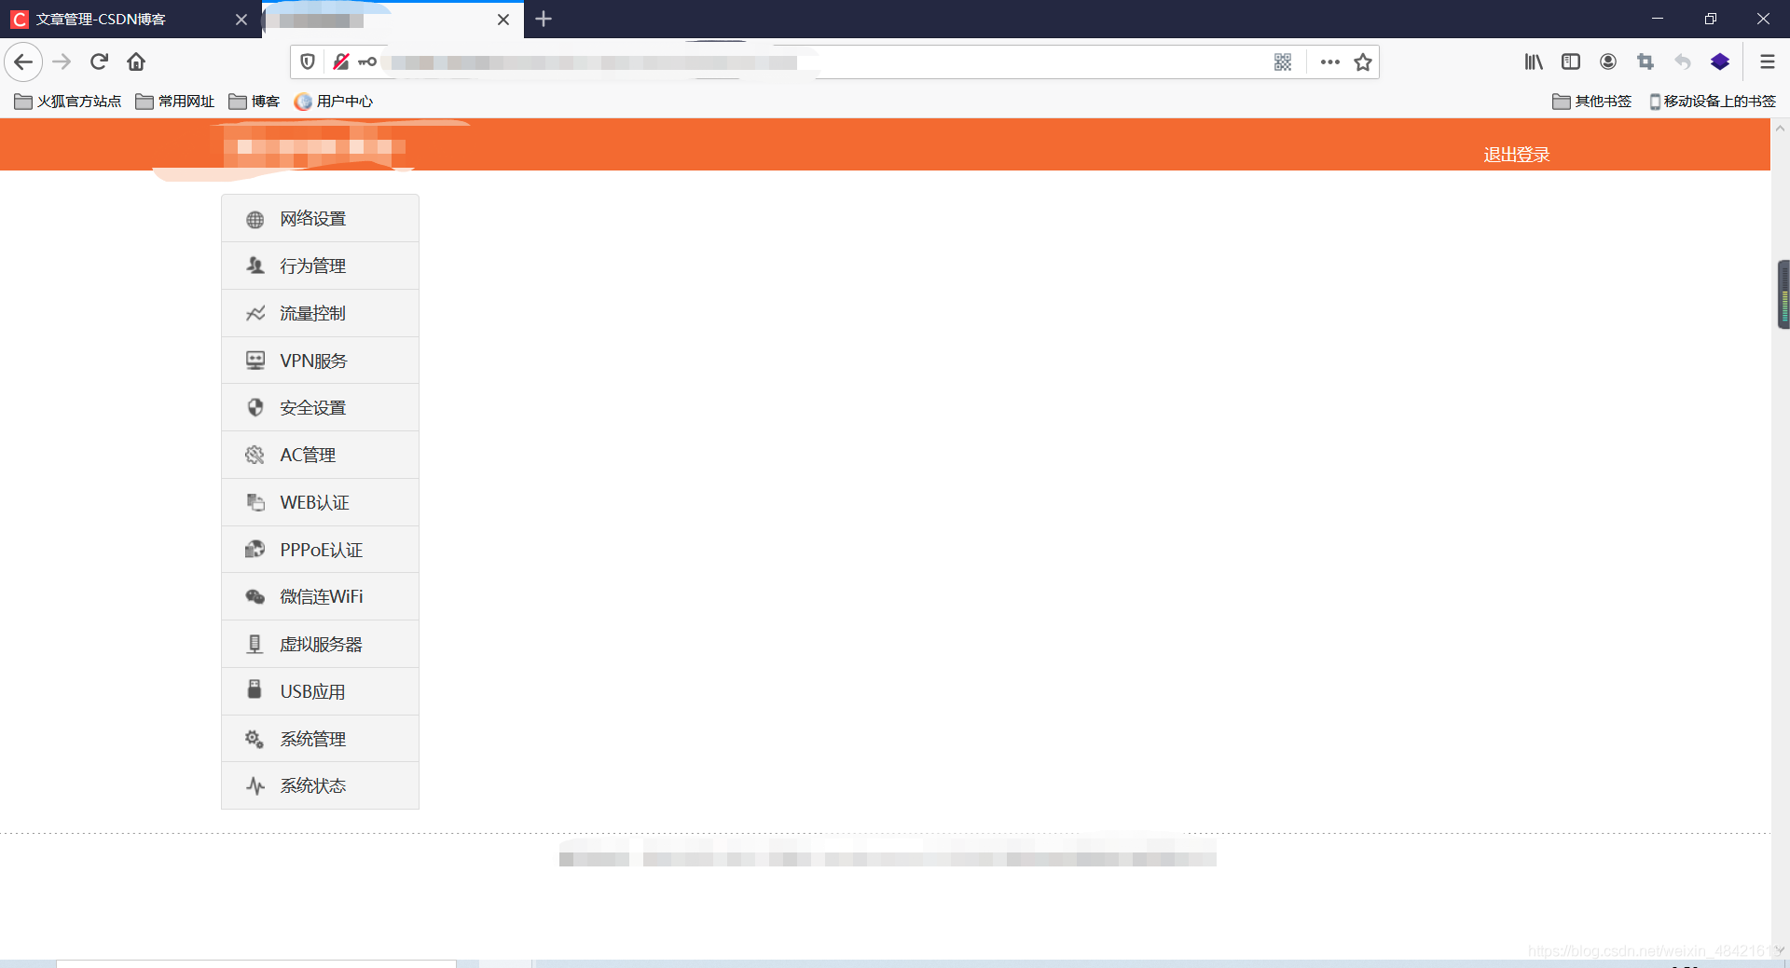Toggle the browser sidebar
Viewport: 1790px width, 968px height.
(1571, 61)
